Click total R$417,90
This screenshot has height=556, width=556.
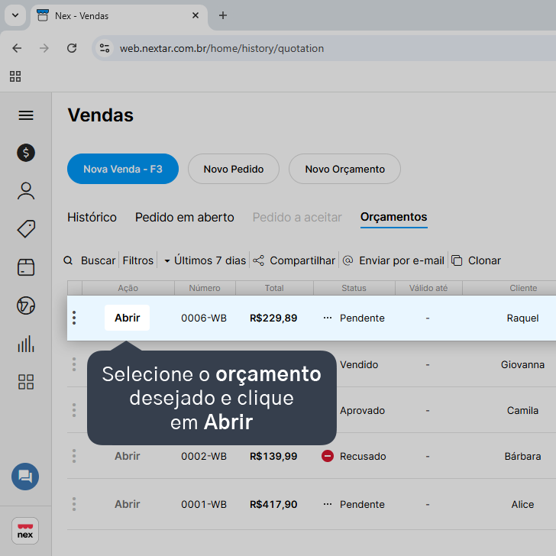tap(273, 505)
